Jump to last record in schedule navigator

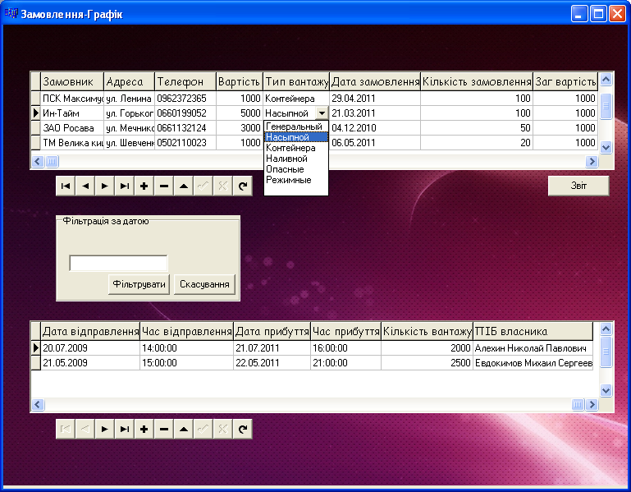point(125,429)
